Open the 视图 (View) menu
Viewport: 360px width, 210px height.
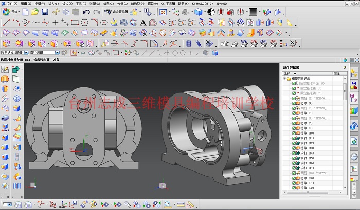[40, 4]
